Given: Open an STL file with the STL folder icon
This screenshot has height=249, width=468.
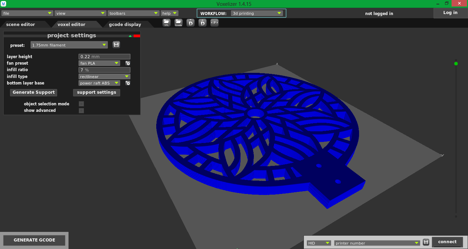Looking at the screenshot, I should (x=167, y=23).
